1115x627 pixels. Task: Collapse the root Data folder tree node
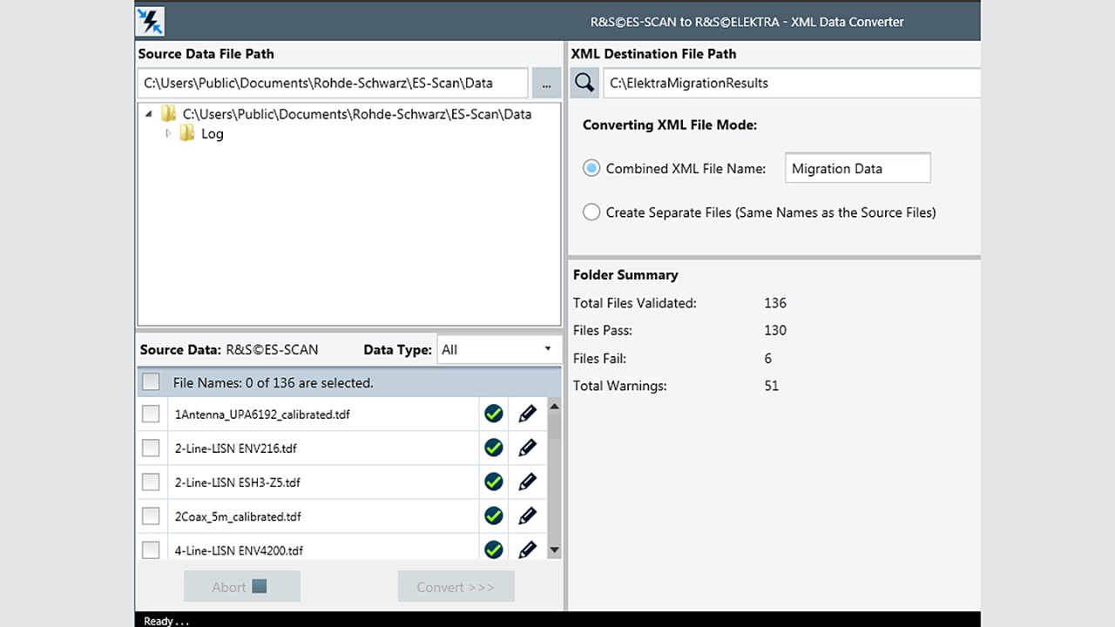click(x=148, y=113)
